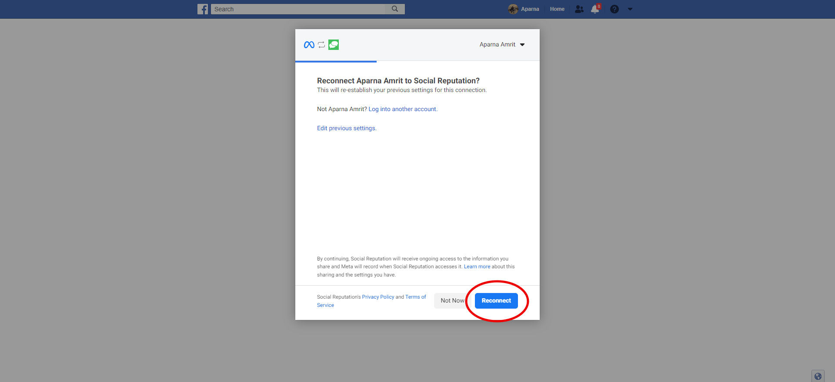Open the friend requests icon
The height and width of the screenshot is (382, 835).
pyautogui.click(x=579, y=9)
